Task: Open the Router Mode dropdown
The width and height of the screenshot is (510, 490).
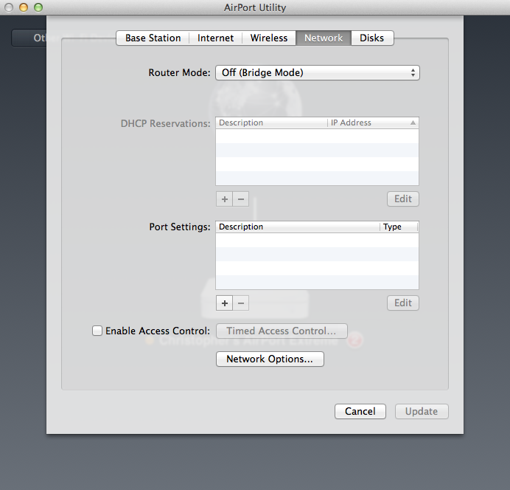Action: coord(318,72)
